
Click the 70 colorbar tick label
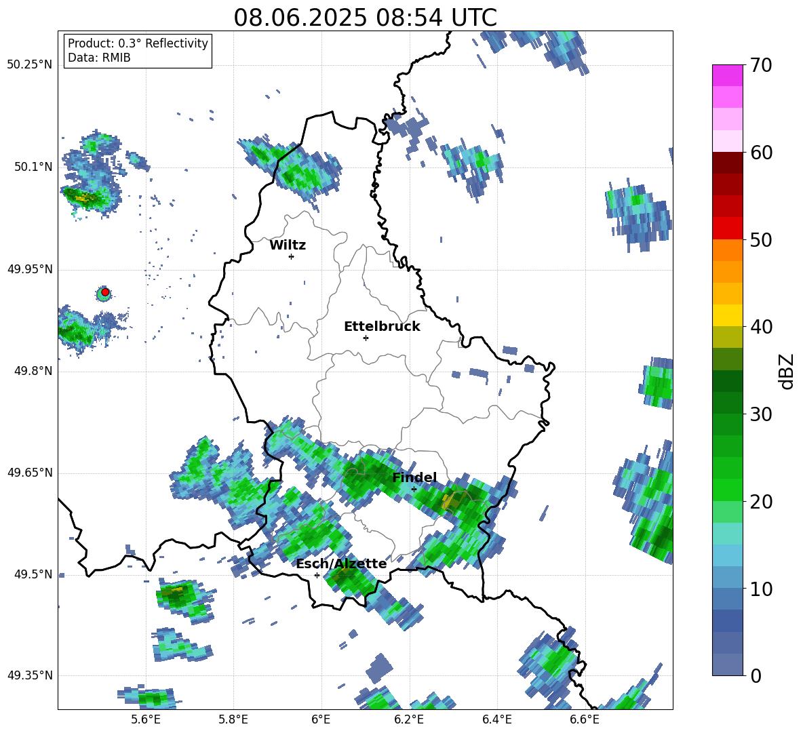click(x=761, y=65)
